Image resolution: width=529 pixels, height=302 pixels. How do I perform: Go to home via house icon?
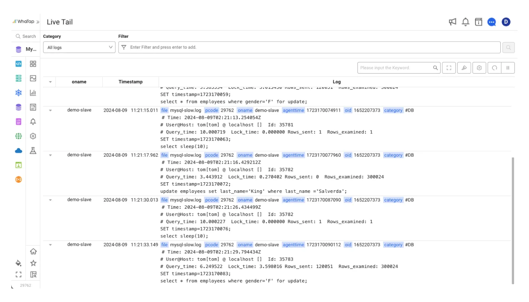coord(33,251)
